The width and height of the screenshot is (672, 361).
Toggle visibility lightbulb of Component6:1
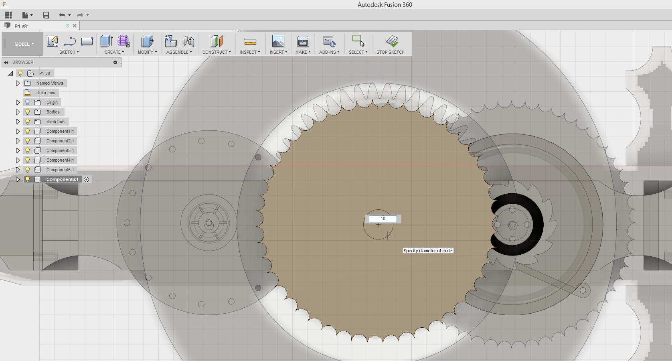click(x=28, y=179)
